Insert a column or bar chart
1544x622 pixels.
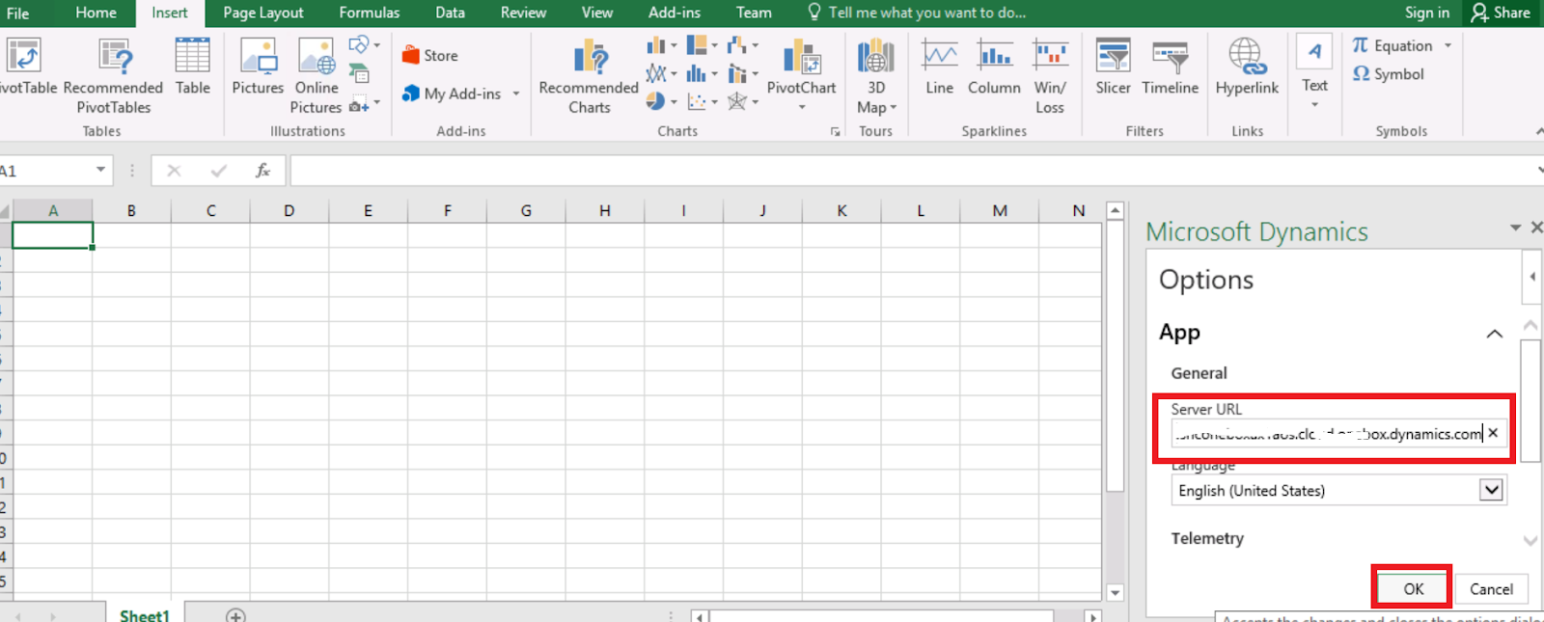656,45
